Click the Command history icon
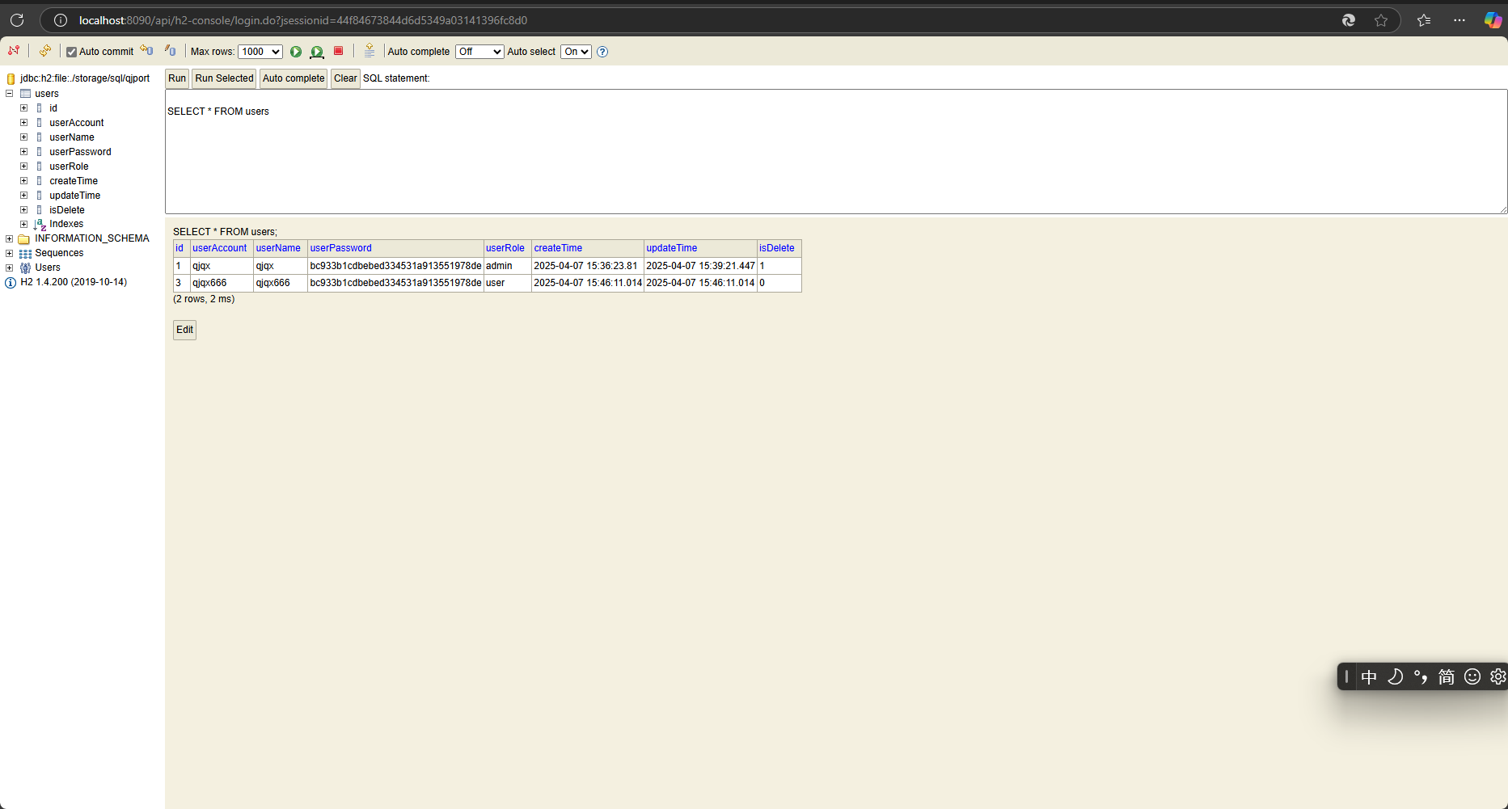This screenshot has width=1508, height=809. coord(370,51)
